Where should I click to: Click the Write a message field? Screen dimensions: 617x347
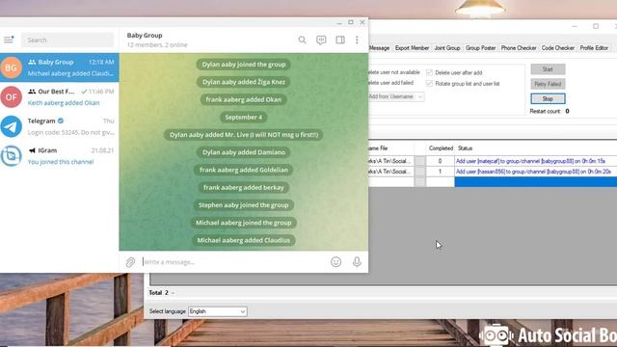click(234, 262)
